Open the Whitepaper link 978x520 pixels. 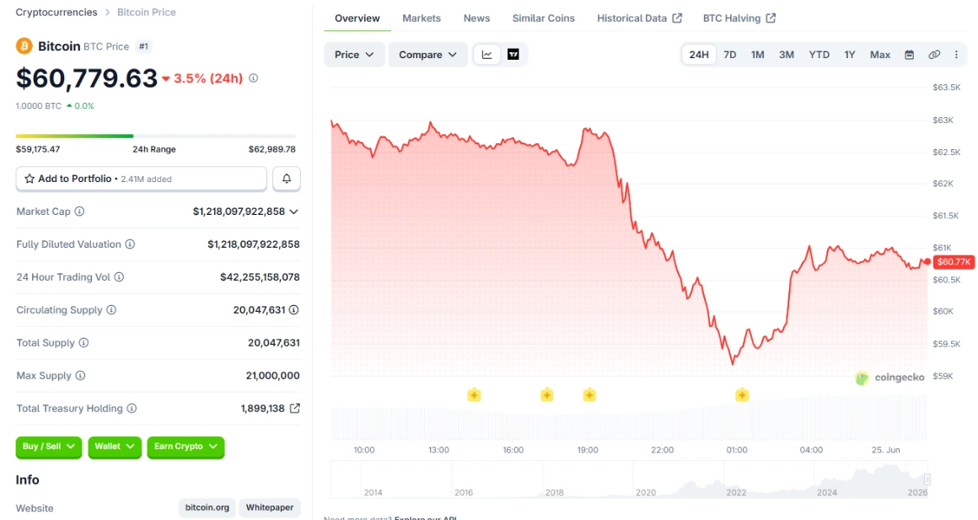pos(270,507)
